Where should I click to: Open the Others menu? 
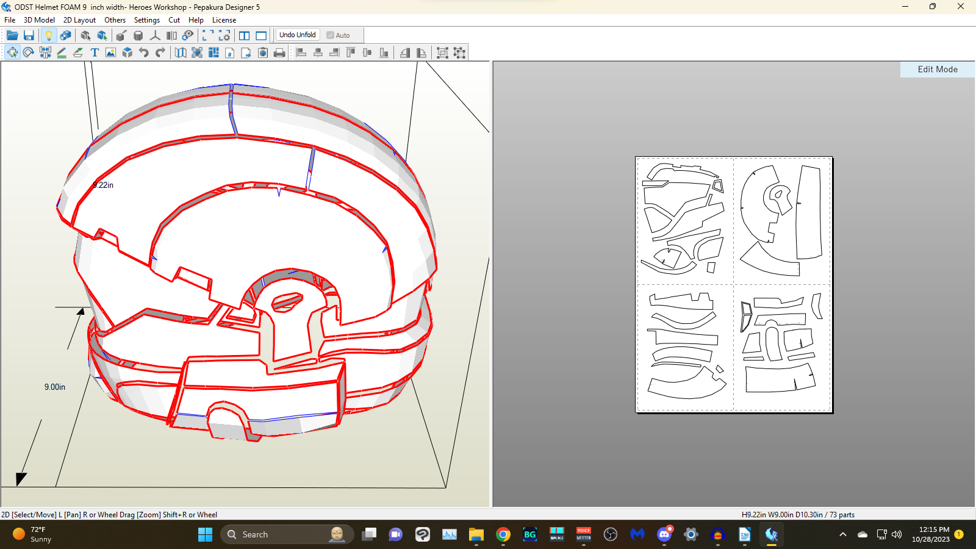[115, 20]
